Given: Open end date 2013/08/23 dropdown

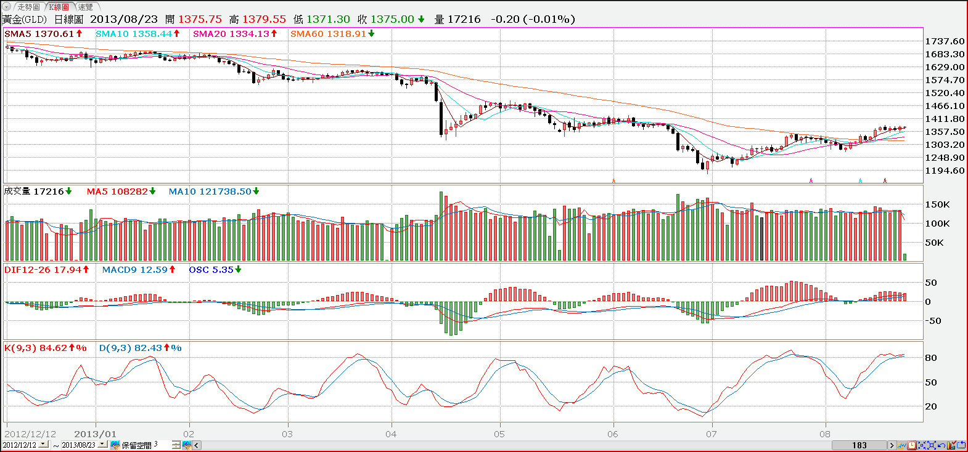Looking at the screenshot, I should 102,445.
